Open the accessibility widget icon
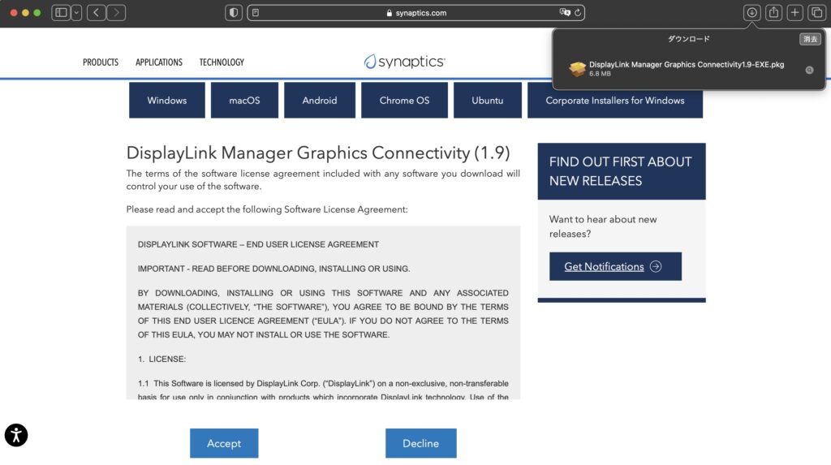 click(16, 435)
